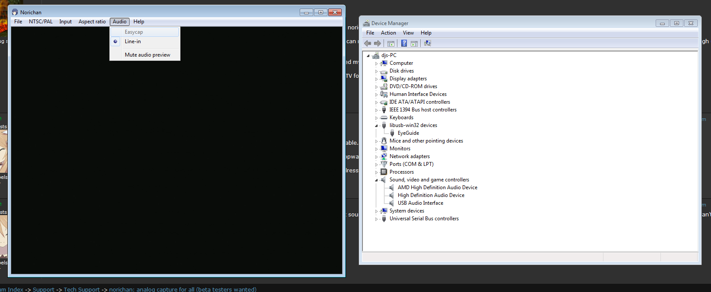Select AMD High Definition Audio Device

(x=437, y=187)
